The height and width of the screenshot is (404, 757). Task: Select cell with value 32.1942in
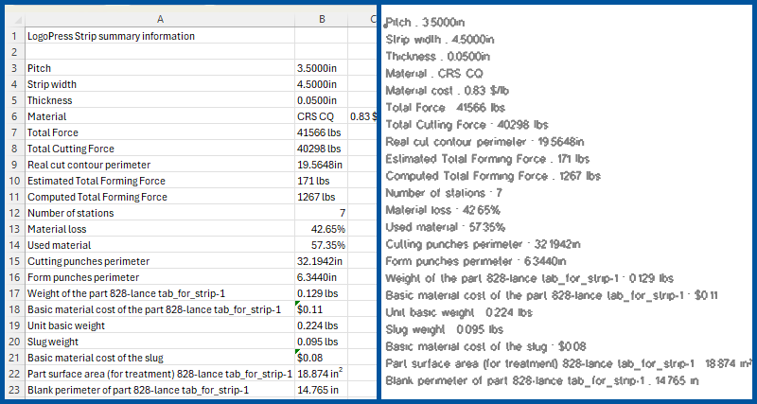tap(322, 261)
